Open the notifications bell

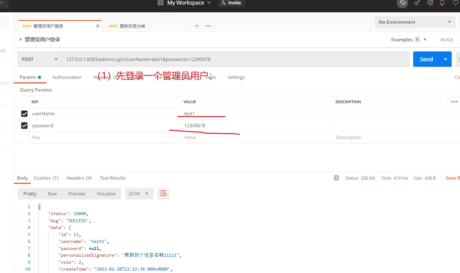click(442, 3)
